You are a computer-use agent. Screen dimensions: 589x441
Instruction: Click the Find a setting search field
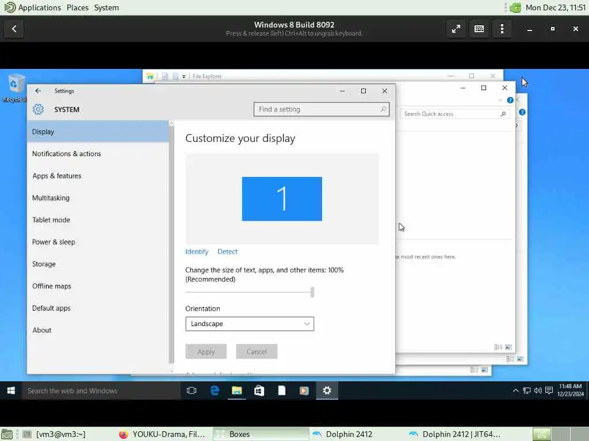coord(321,109)
